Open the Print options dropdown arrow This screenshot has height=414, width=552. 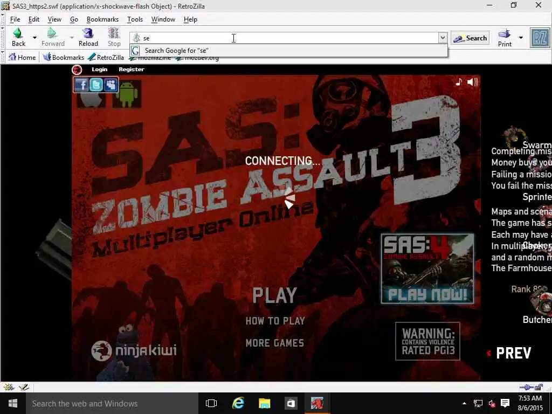[521, 38]
